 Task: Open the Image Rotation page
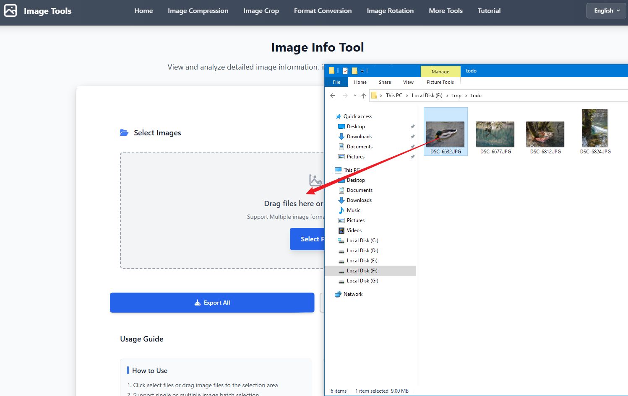point(390,11)
